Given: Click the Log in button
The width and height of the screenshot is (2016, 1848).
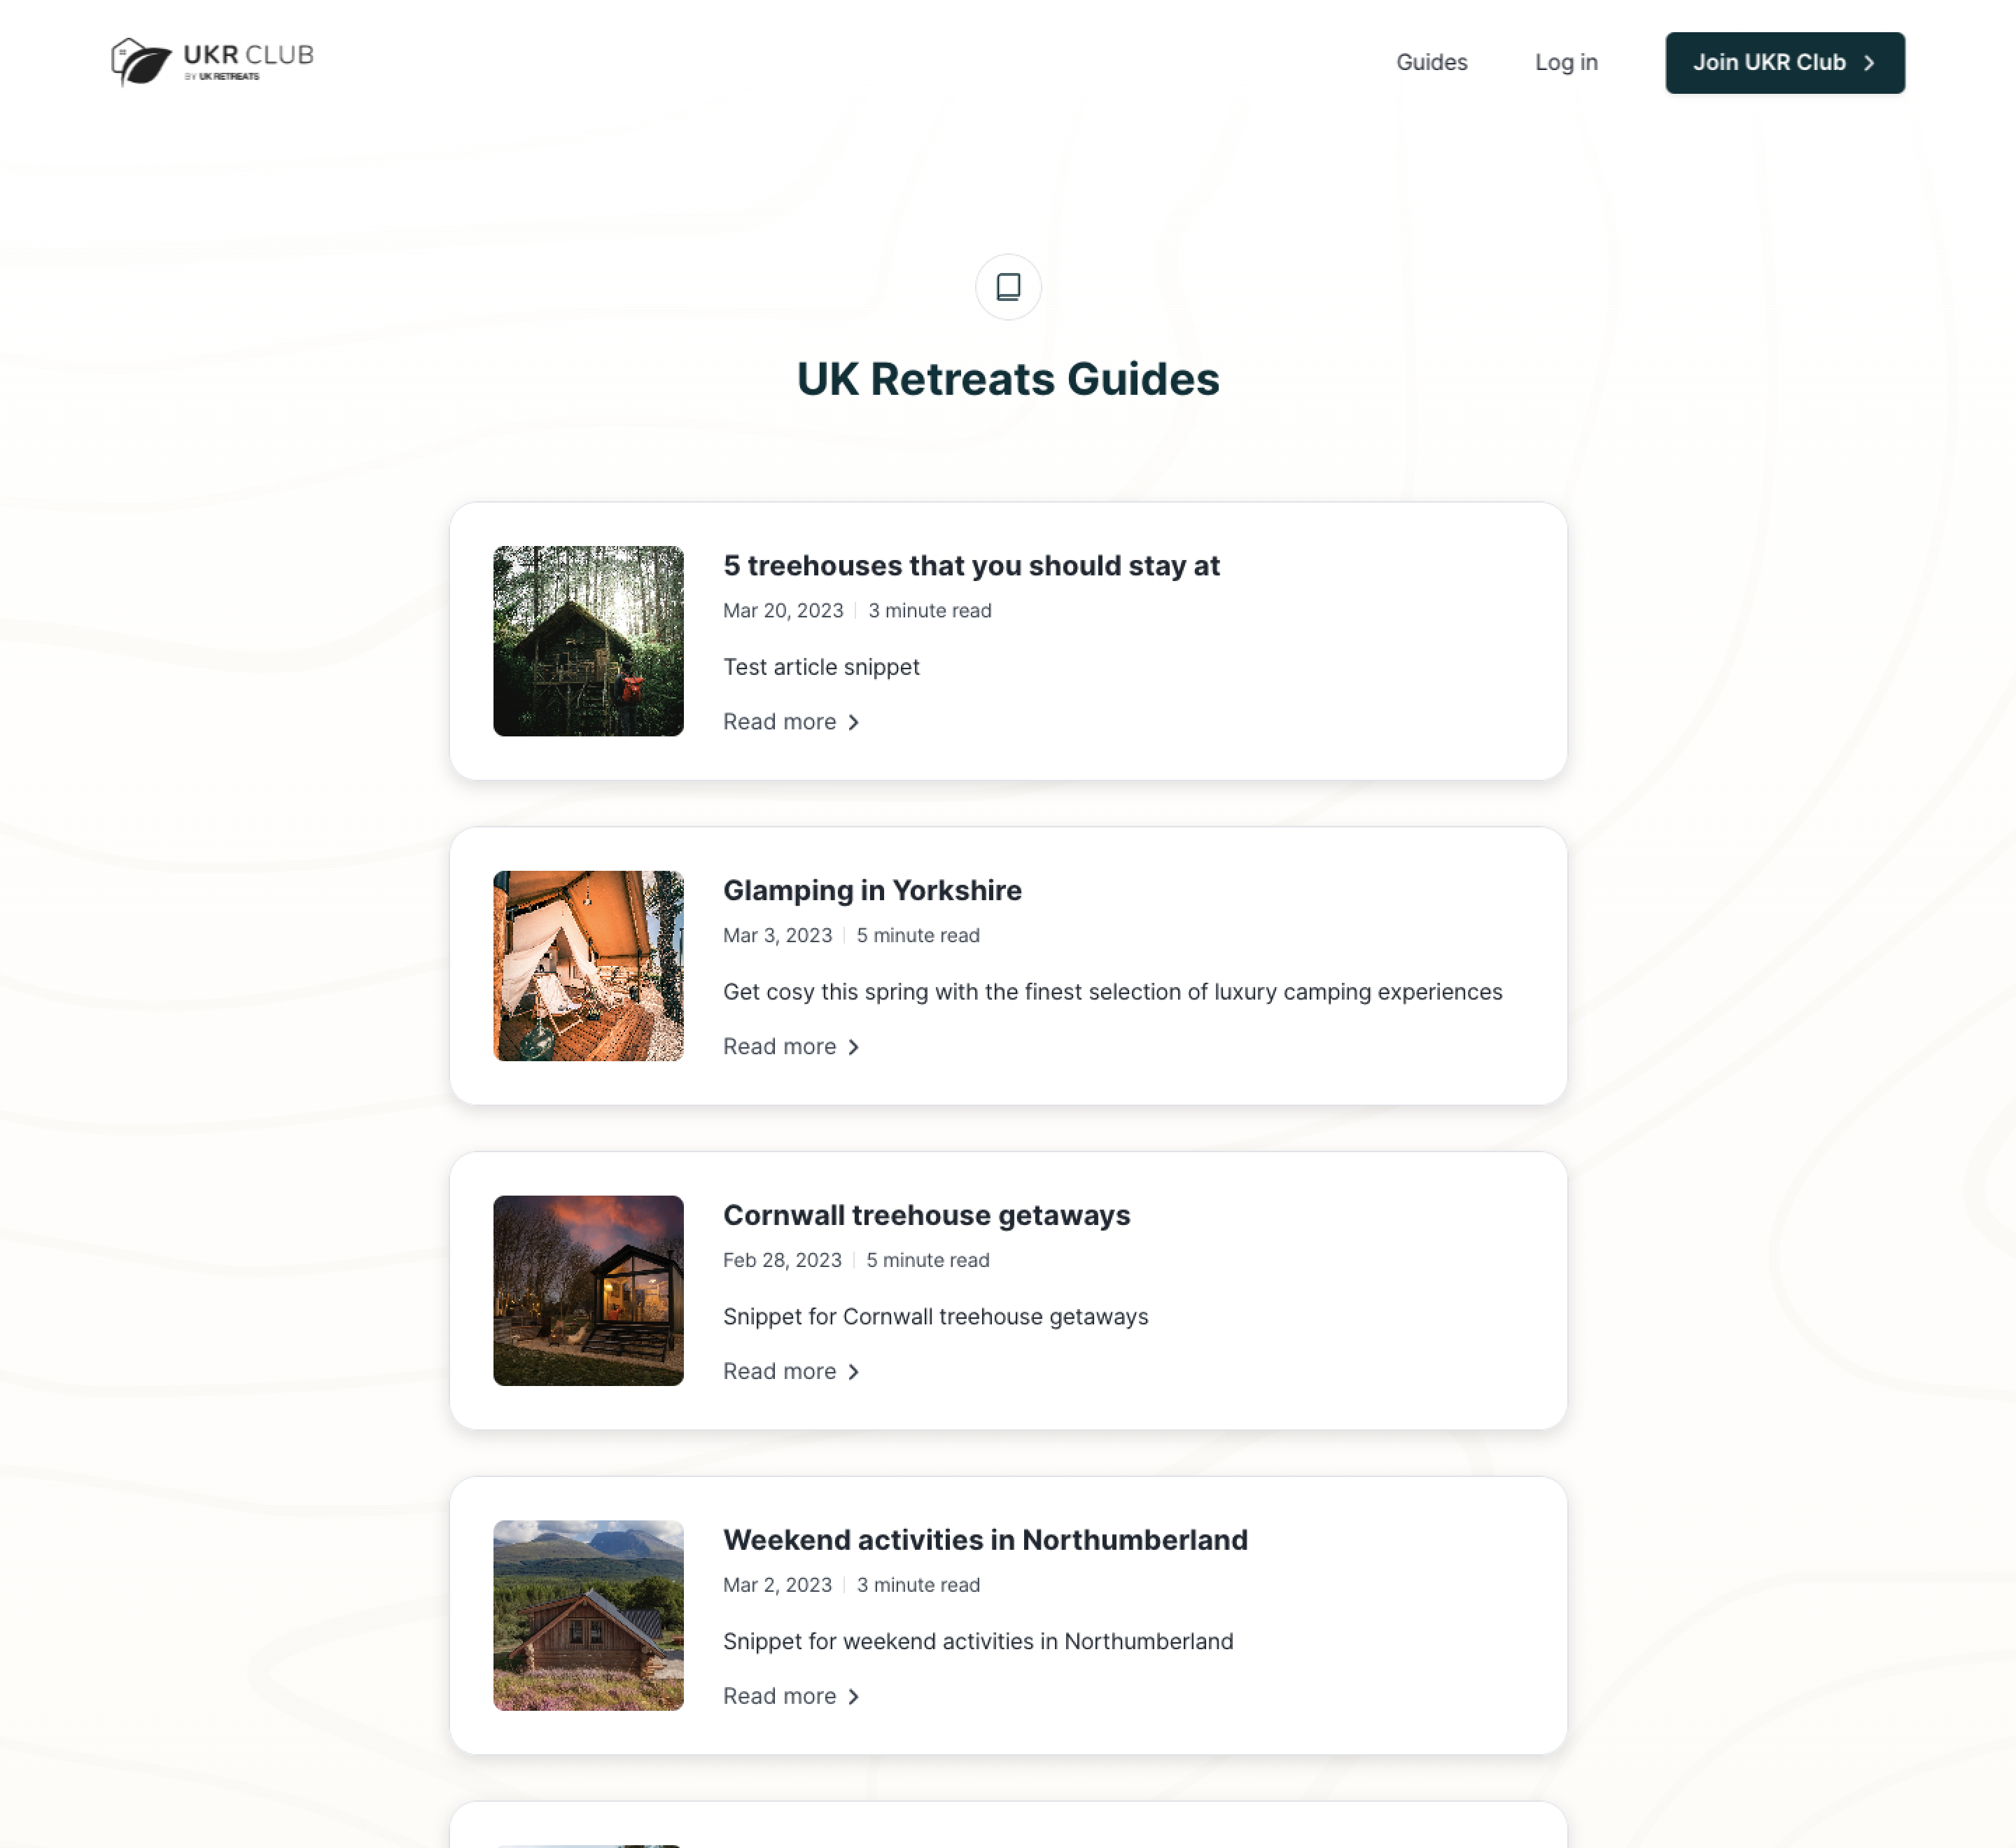Looking at the screenshot, I should click(1564, 62).
